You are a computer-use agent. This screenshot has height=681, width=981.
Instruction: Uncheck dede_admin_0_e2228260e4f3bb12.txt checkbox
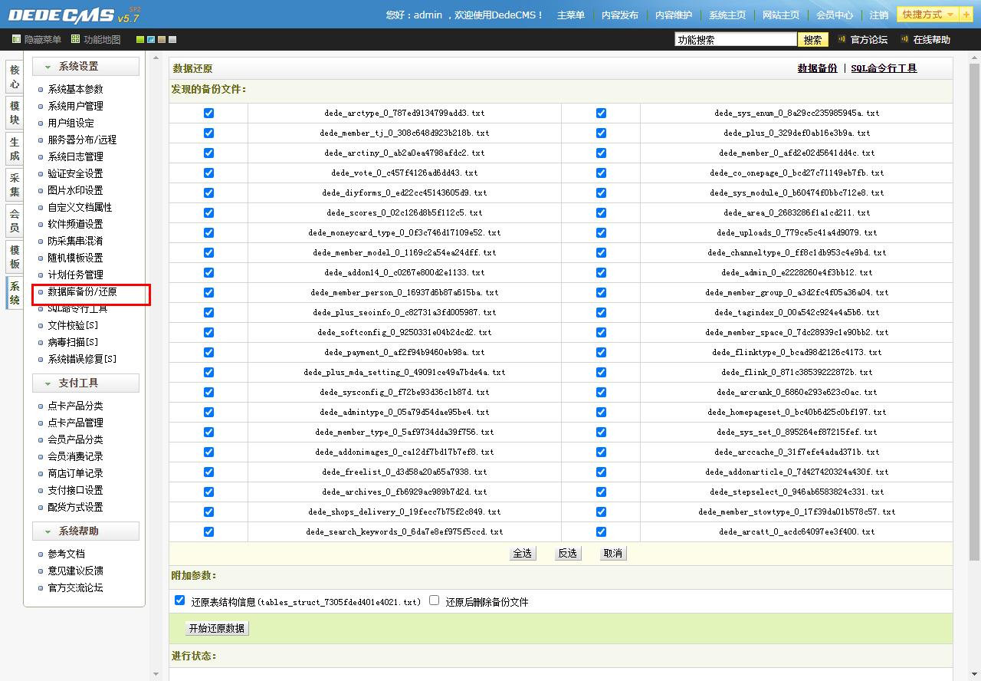(x=601, y=272)
